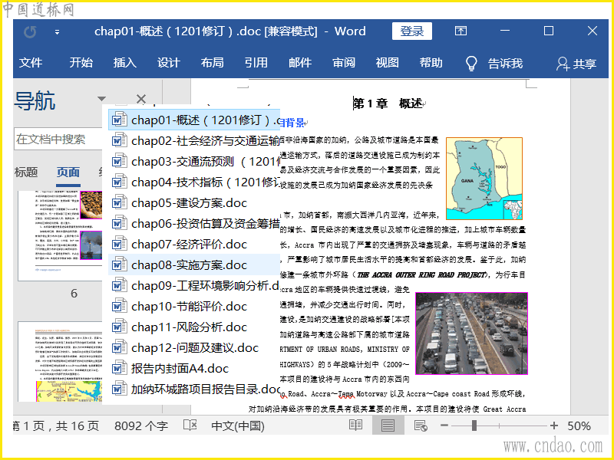Click Word file icon beside chap07-经济评价

[x=119, y=244]
